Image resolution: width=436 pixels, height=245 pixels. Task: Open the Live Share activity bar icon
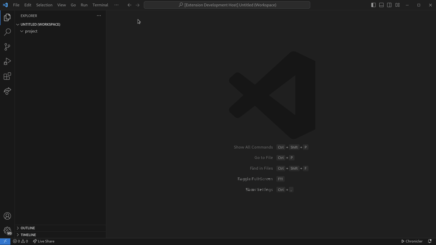[7, 91]
